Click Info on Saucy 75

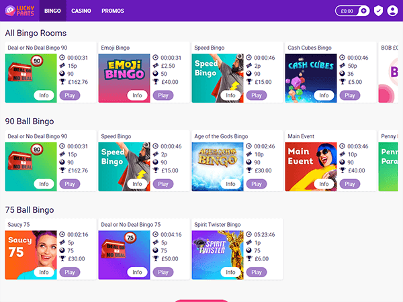click(x=44, y=272)
